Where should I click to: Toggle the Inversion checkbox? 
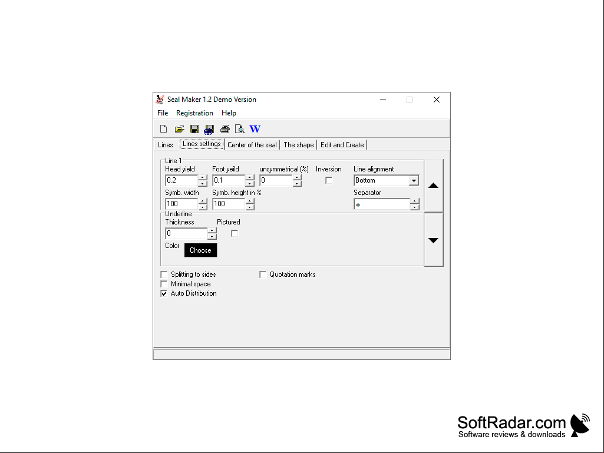(329, 180)
